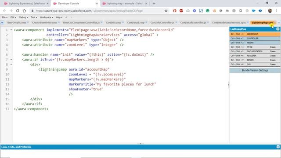Reload the page in the browser
Image resolution: width=281 pixels, height=158 pixels.
coord(18,11)
